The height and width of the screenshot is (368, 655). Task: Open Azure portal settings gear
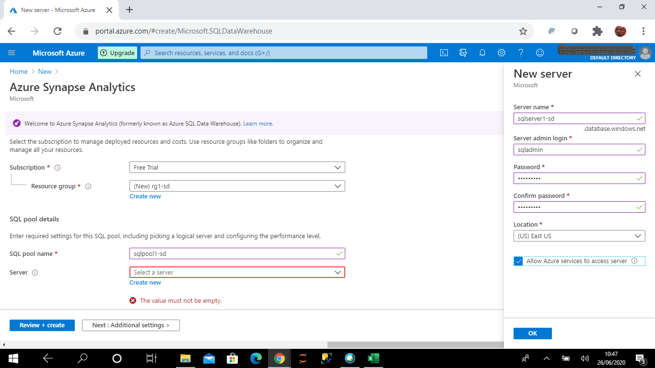pyautogui.click(x=502, y=53)
